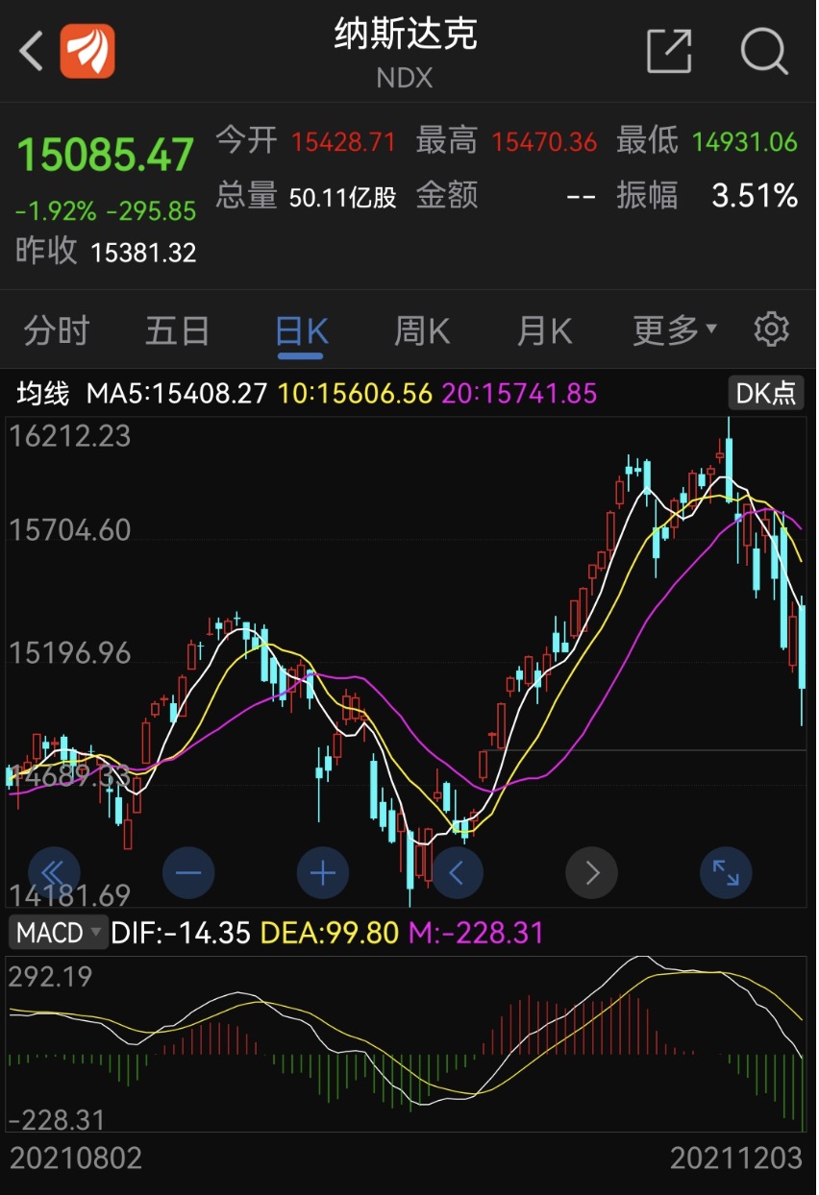819x1195 pixels.
Task: Zoom out the chart with the minus icon
Action: click(188, 872)
